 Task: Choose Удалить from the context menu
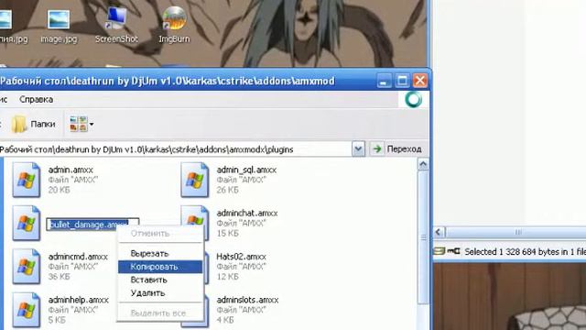pos(160,293)
